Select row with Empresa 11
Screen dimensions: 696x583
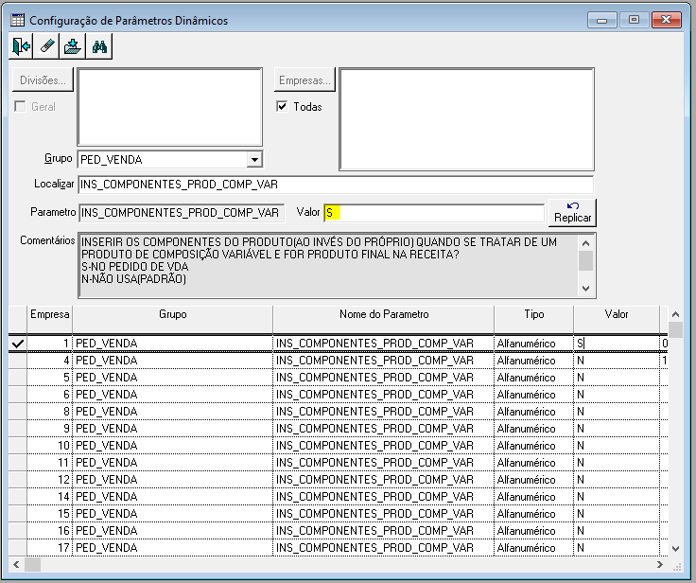click(x=338, y=463)
